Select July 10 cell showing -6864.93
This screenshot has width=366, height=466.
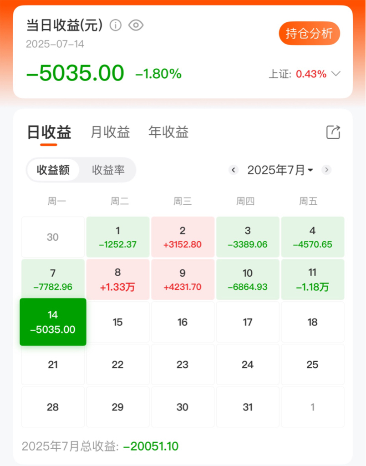[x=248, y=279]
